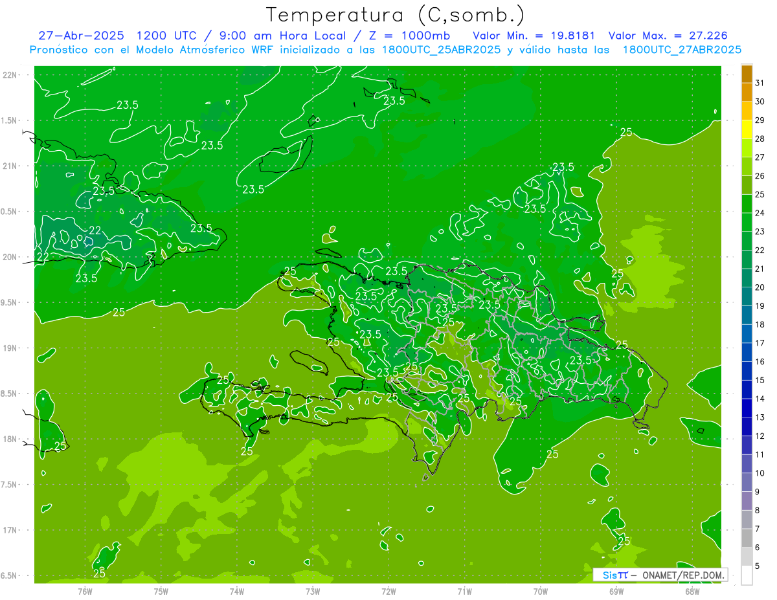This screenshot has height=600, width=777.
Task: Click the '22N' latitude axis label
Action: coord(9,74)
